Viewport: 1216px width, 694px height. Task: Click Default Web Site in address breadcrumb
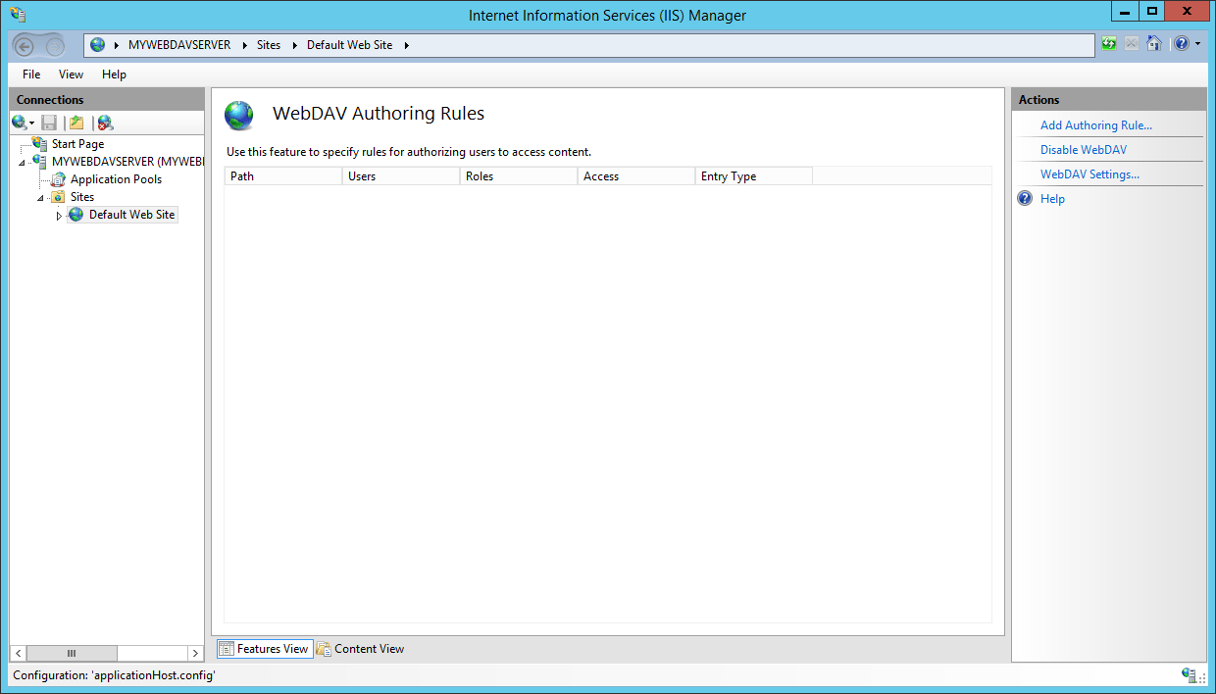[350, 45]
